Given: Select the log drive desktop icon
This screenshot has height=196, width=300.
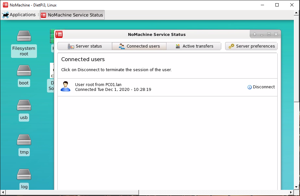Looking at the screenshot, I should pyautogui.click(x=24, y=174).
